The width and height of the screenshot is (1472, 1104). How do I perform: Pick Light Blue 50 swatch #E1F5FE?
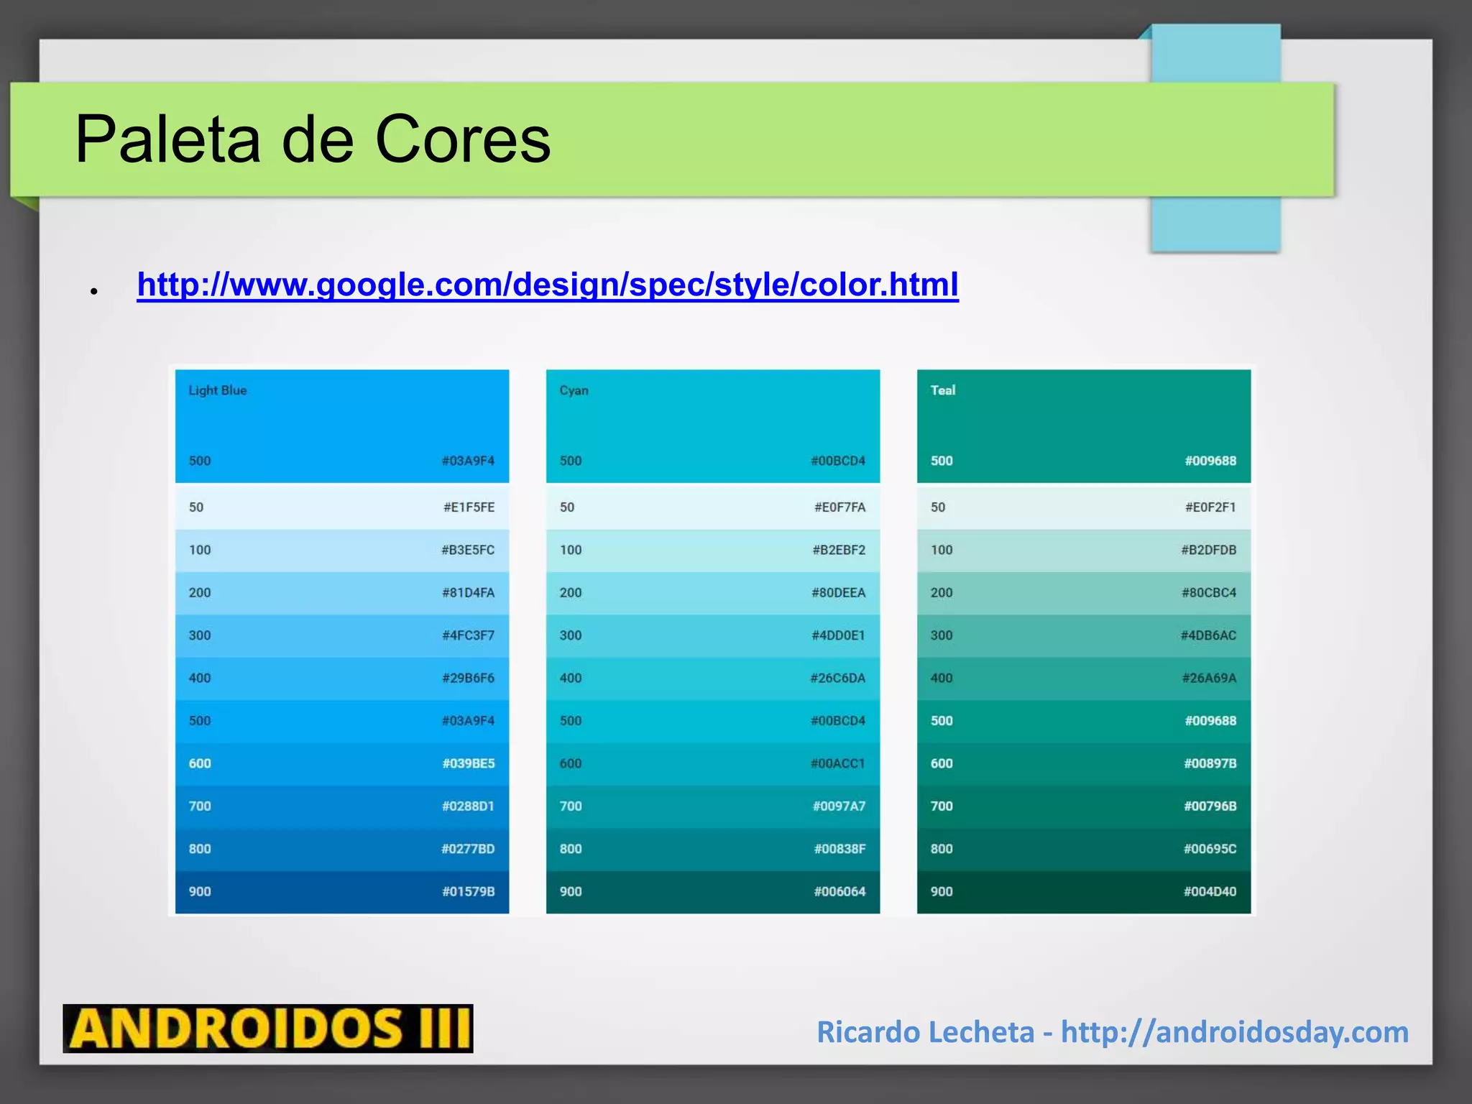342,507
